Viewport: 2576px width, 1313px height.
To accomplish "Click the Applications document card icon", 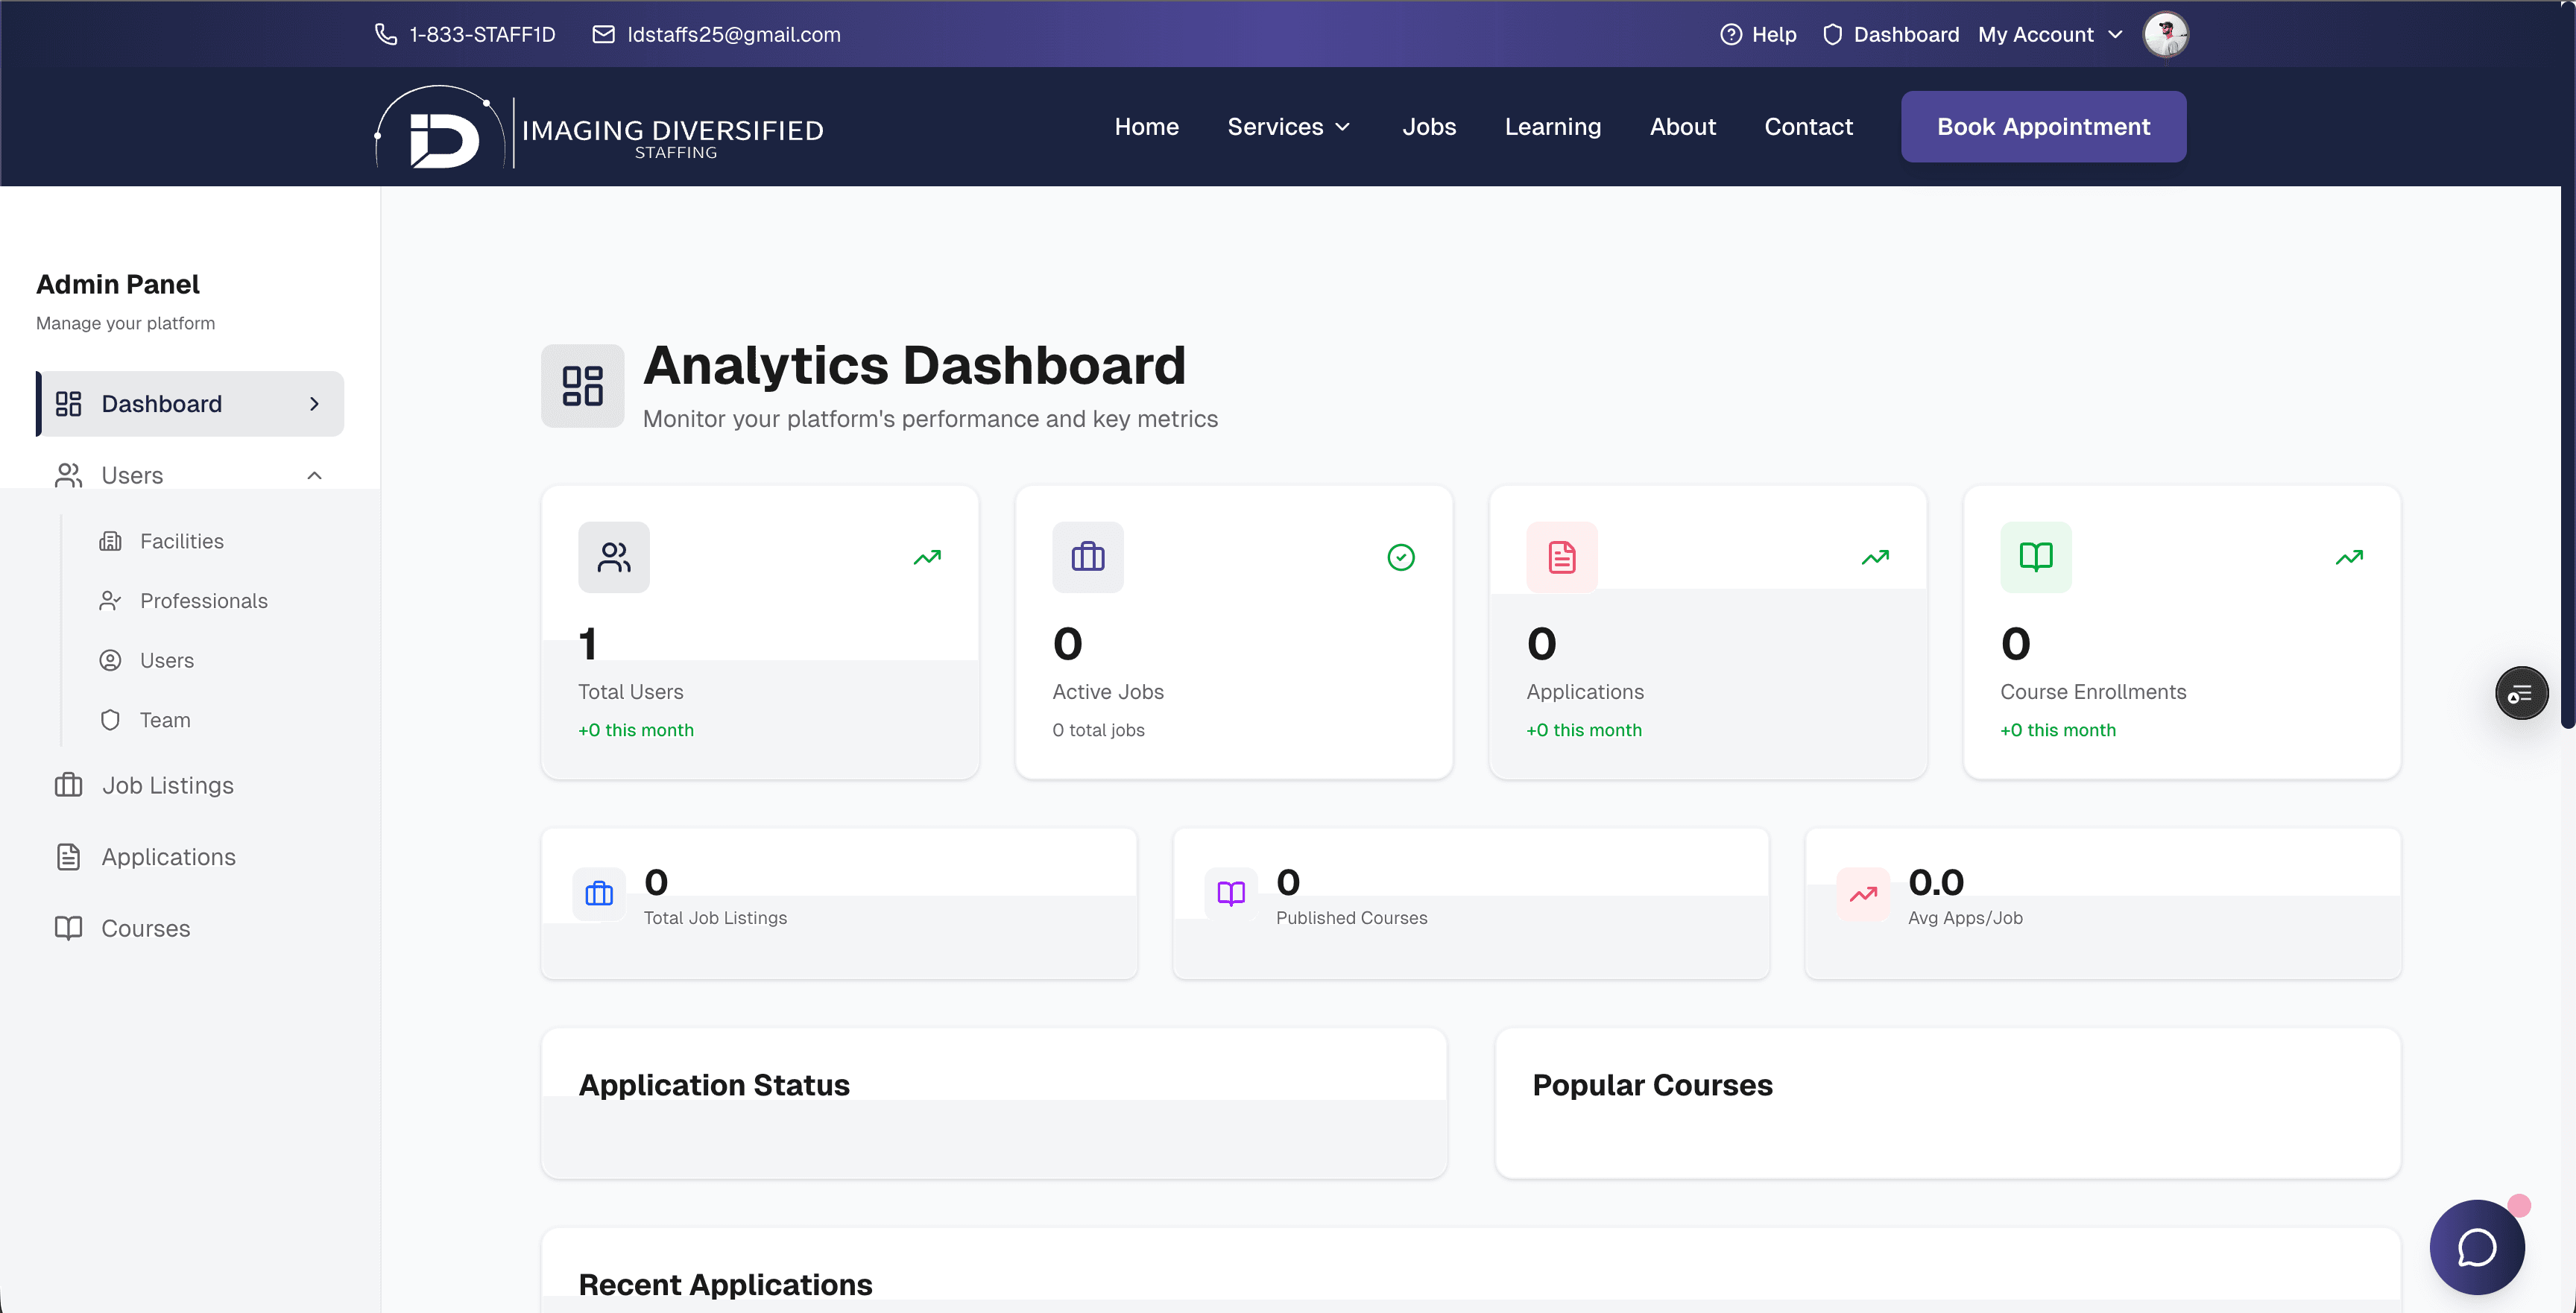I will click(x=1561, y=557).
